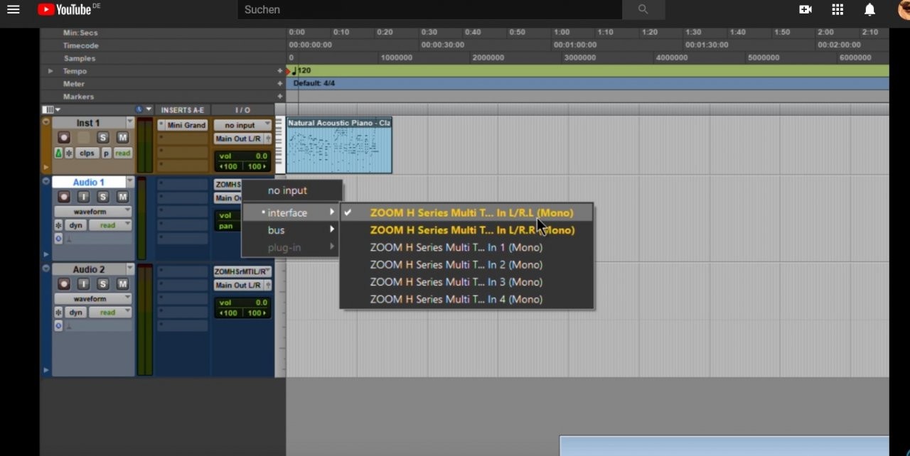This screenshot has height=456, width=910.
Task: Open Audio 1 automation read dropdown
Action: (x=111, y=225)
